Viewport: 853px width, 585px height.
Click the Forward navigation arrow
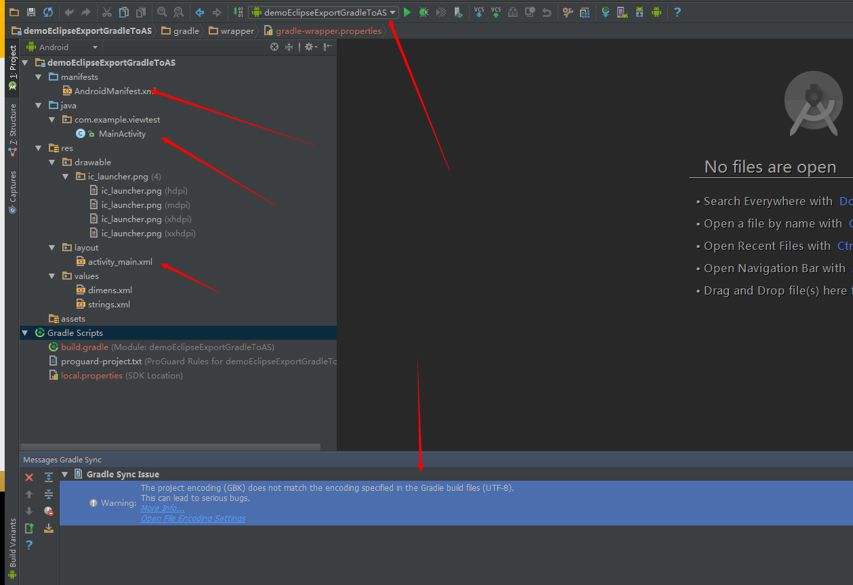[x=217, y=12]
